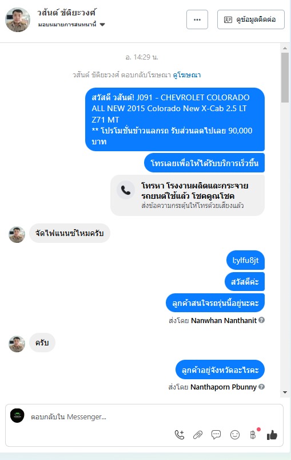Click the customer's profile picture in header
Screen dimensions: 291x460
18,19
